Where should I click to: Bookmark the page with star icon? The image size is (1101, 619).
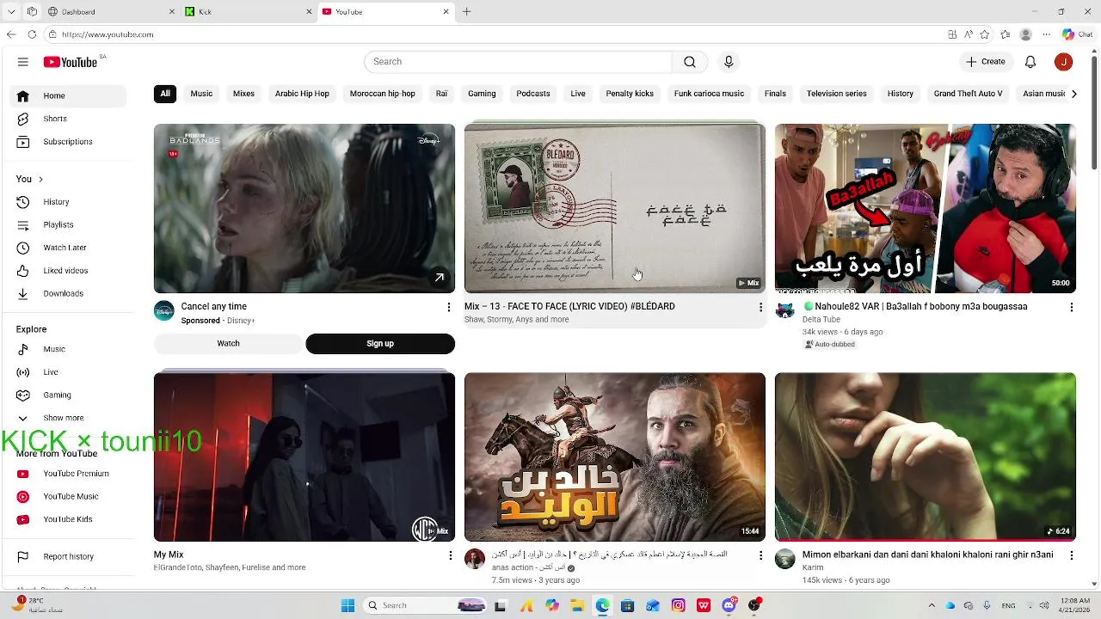[x=985, y=34]
